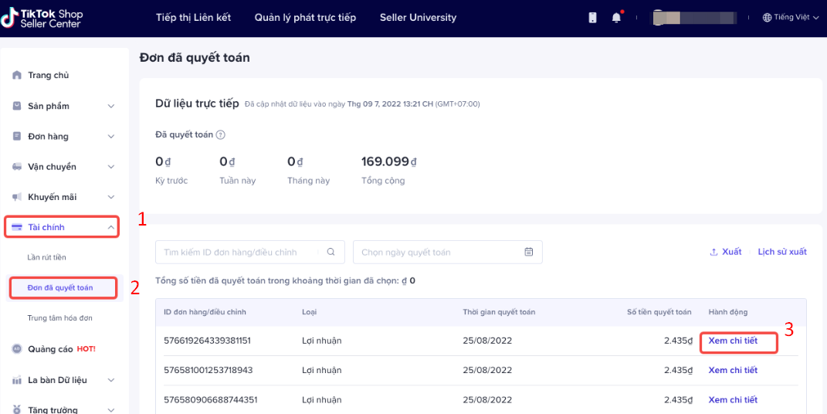Open Lịch sử xuất export history
This screenshot has height=414, width=827.
click(x=782, y=252)
